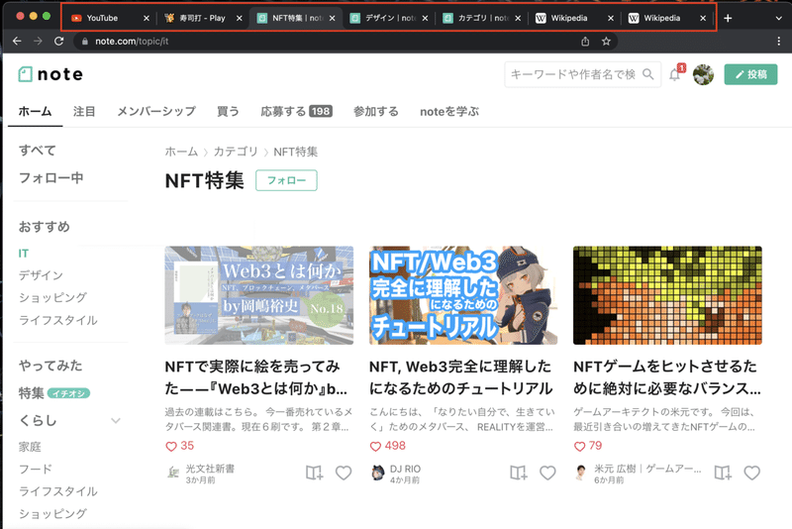The width and height of the screenshot is (792, 529).
Task: Open the 買う navigation tab
Action: 228,111
